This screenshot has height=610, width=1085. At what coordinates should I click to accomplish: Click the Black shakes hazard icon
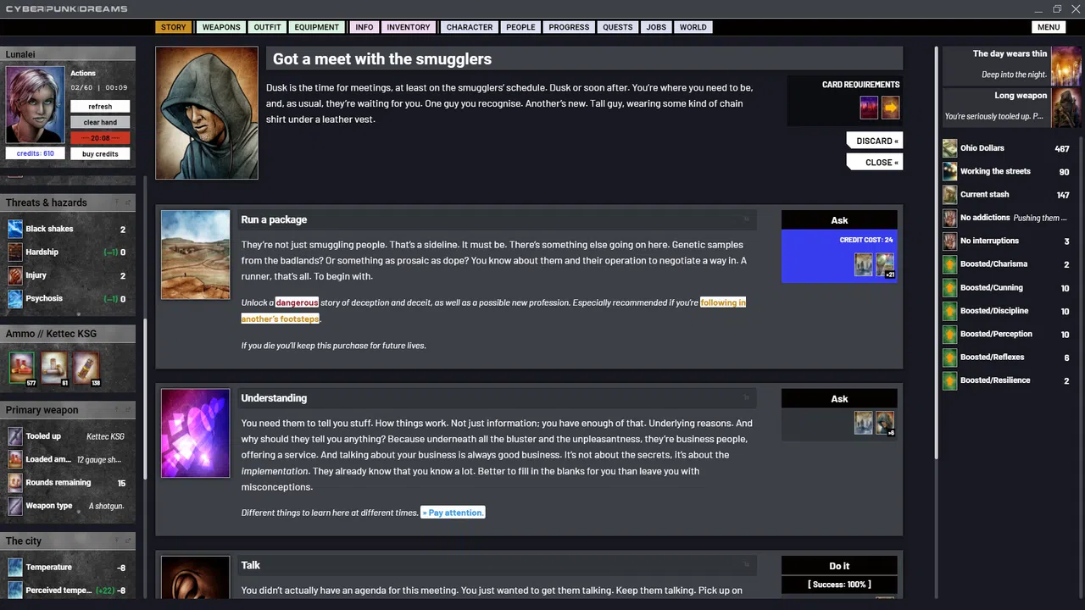(15, 229)
